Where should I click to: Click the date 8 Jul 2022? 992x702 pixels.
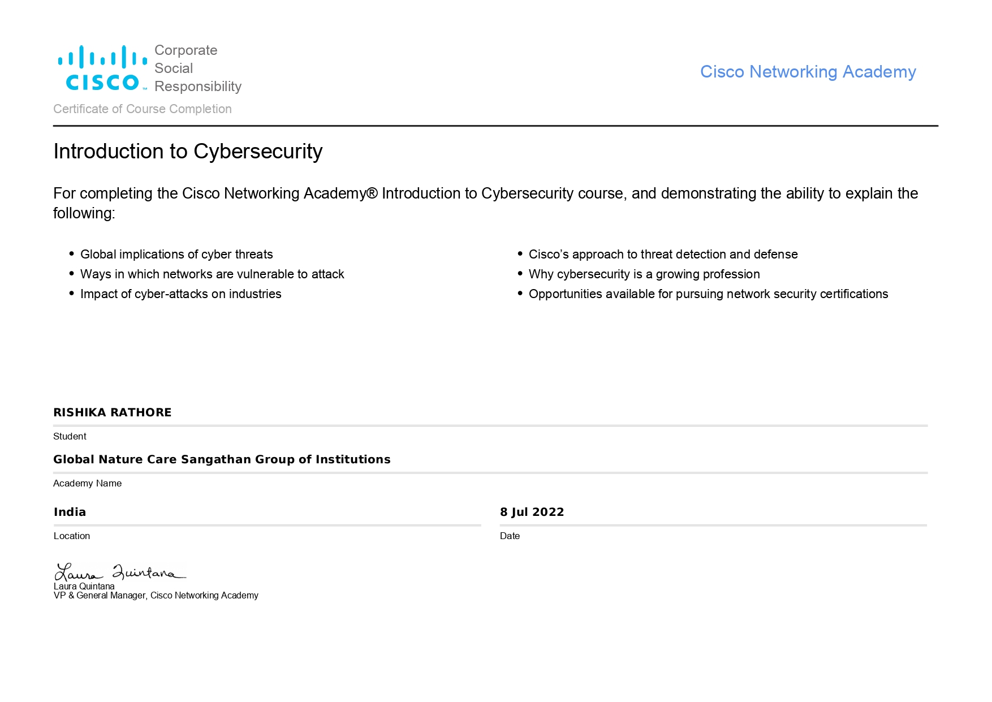pyautogui.click(x=532, y=512)
